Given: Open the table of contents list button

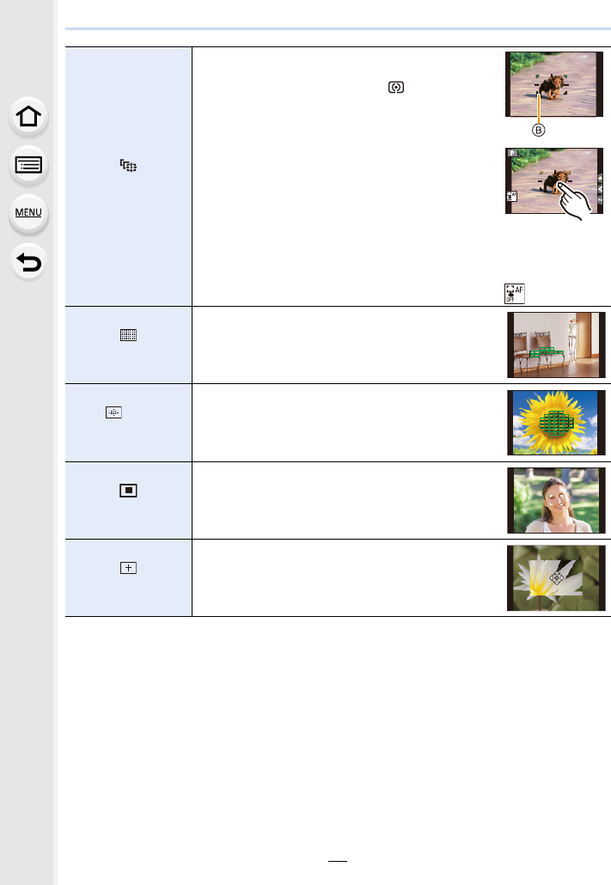Looking at the screenshot, I should 28,165.
